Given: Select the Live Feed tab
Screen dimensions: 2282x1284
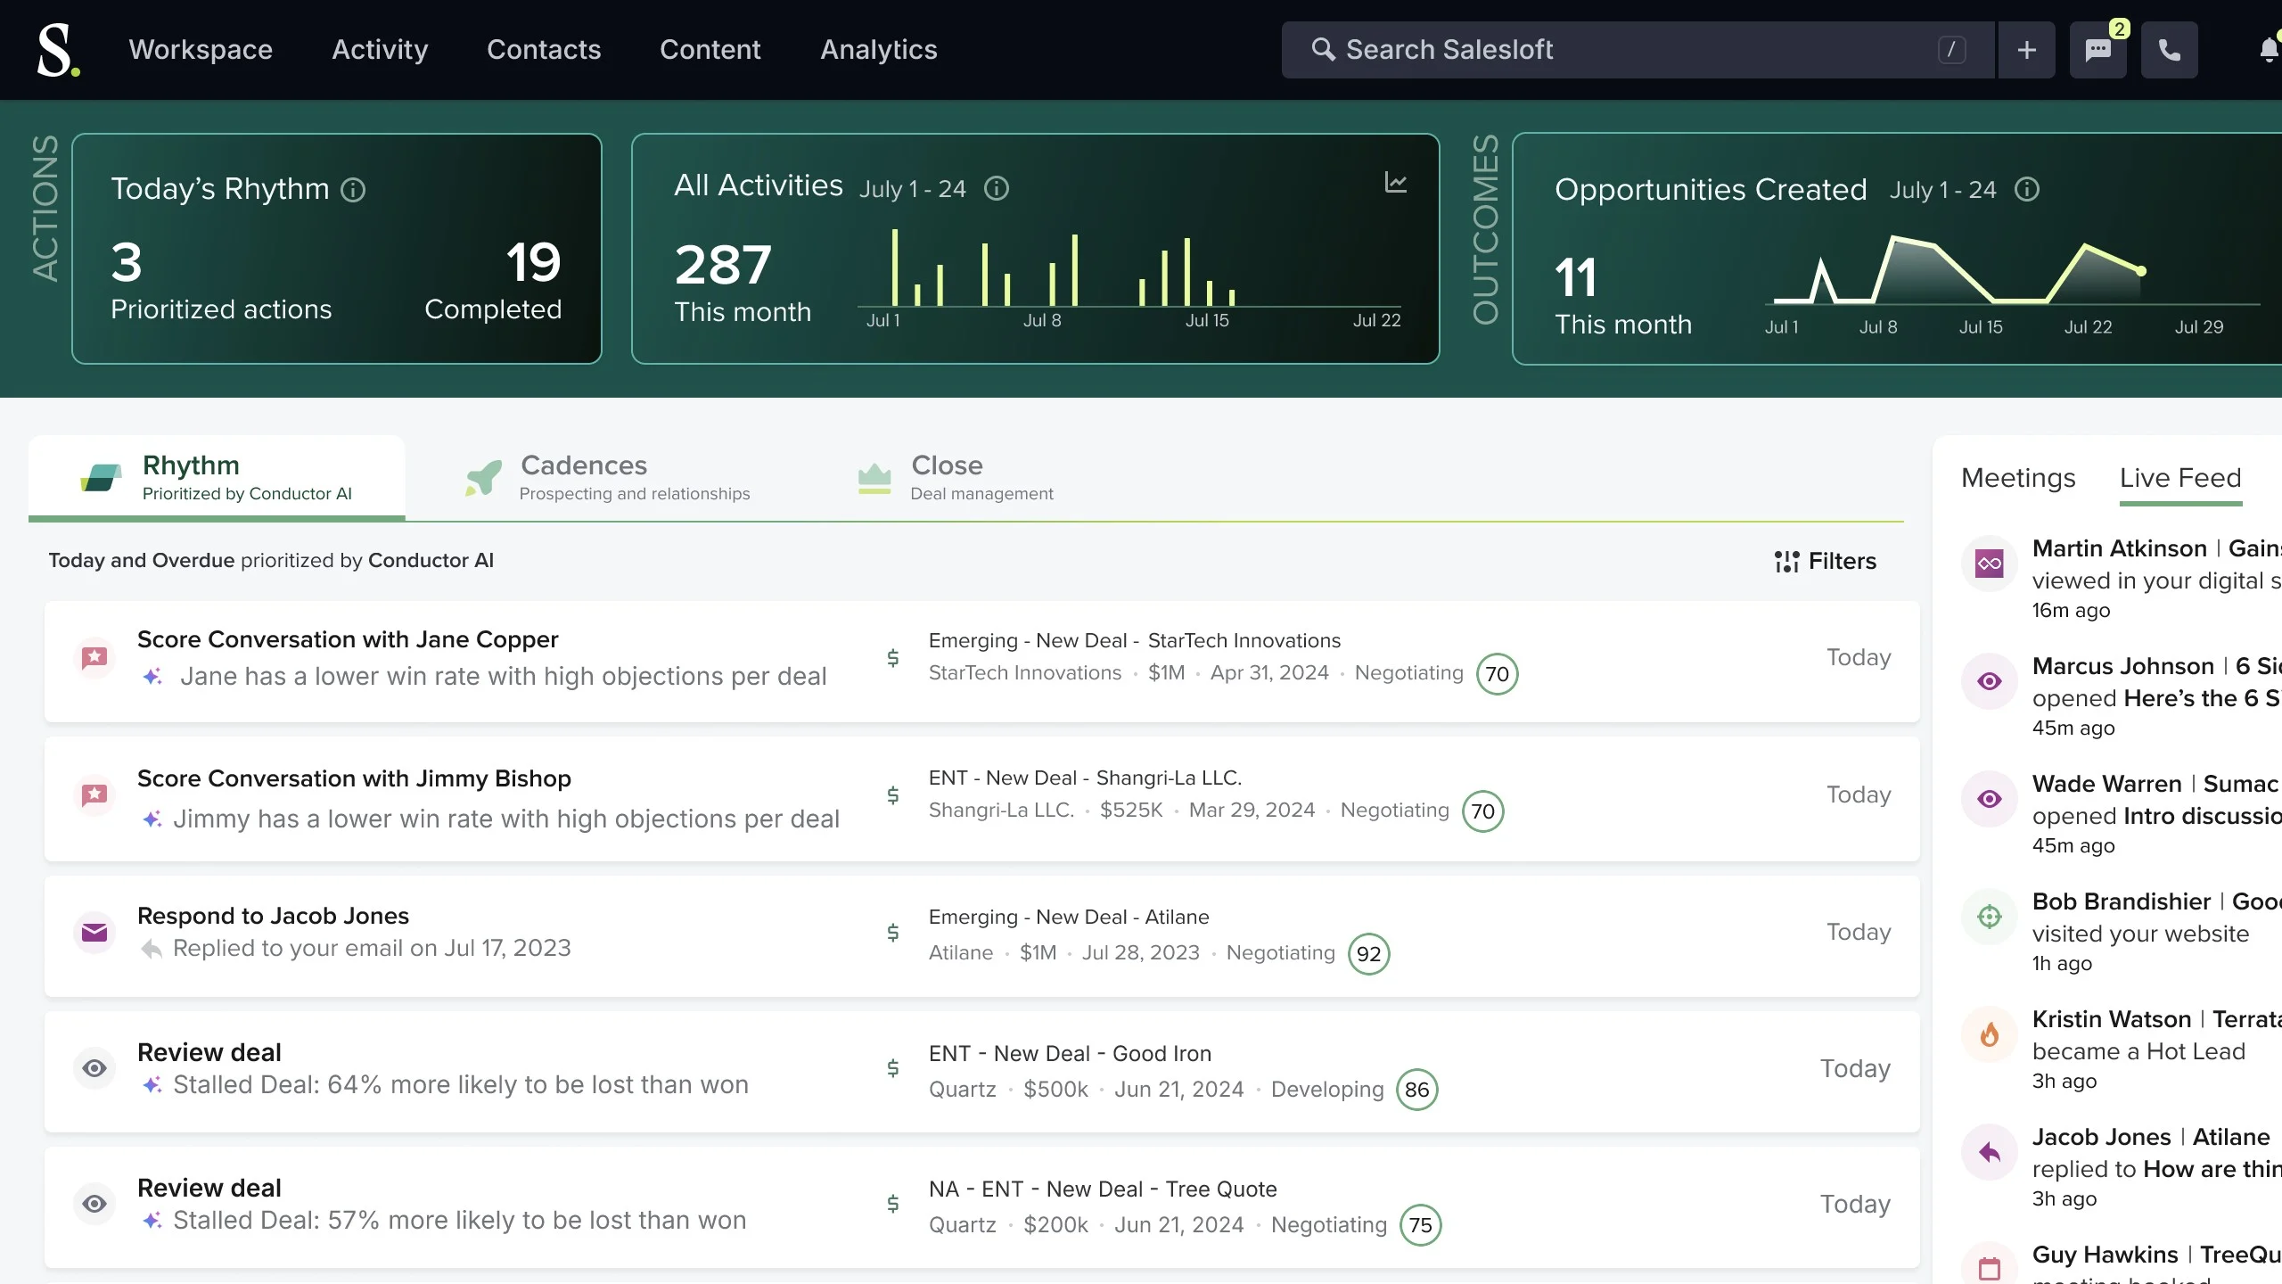Looking at the screenshot, I should (2180, 478).
